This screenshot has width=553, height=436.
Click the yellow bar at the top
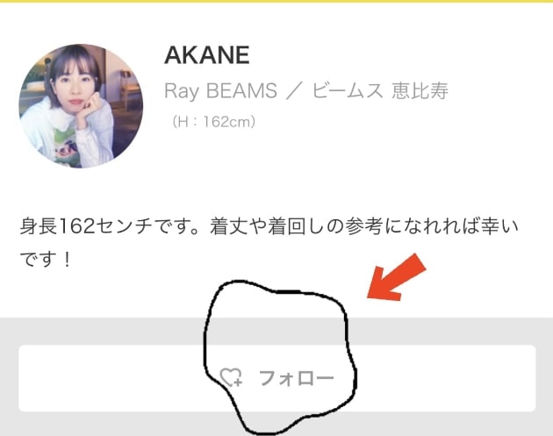tap(276, 2)
